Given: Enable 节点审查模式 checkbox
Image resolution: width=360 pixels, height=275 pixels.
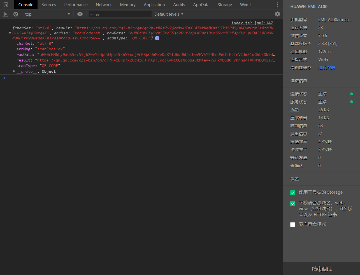Looking at the screenshot, I should [x=293, y=224].
